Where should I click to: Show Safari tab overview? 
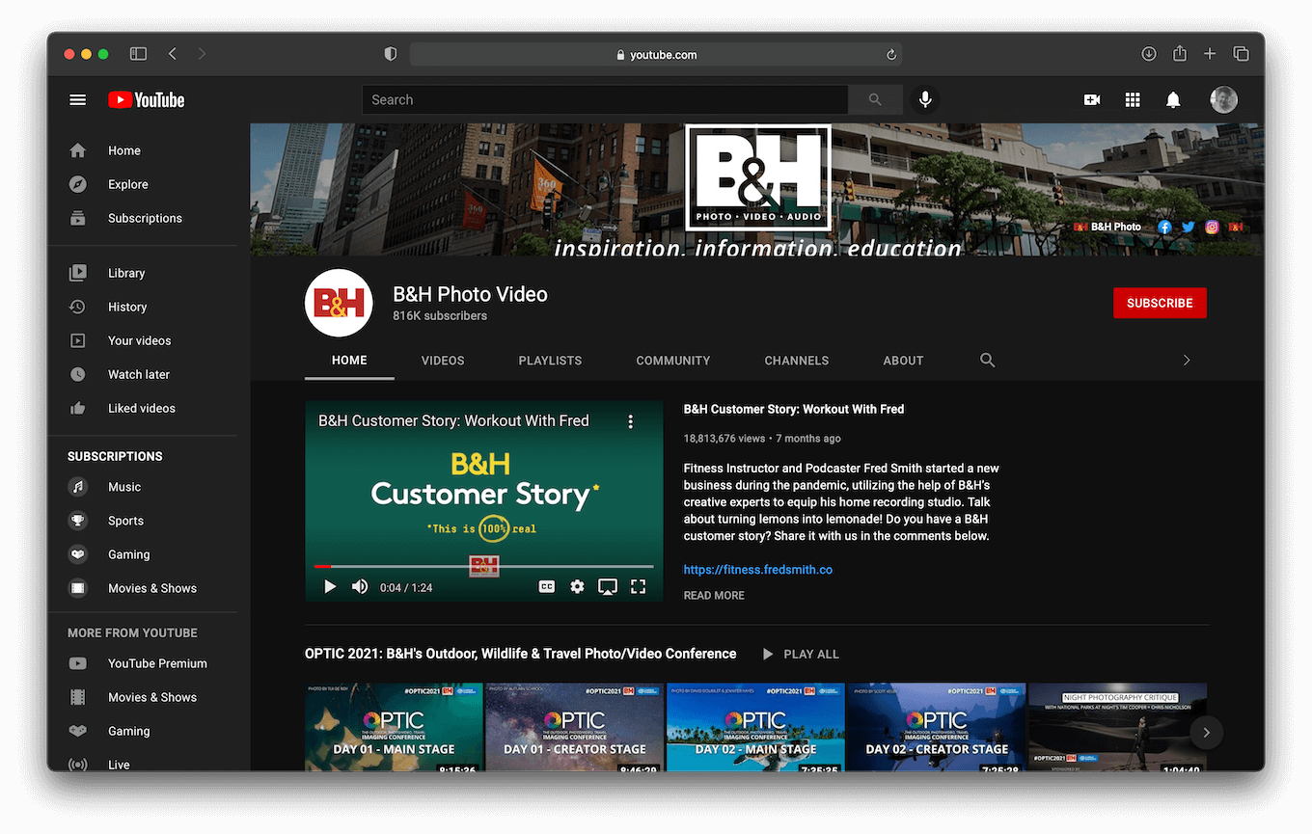[x=1241, y=54]
